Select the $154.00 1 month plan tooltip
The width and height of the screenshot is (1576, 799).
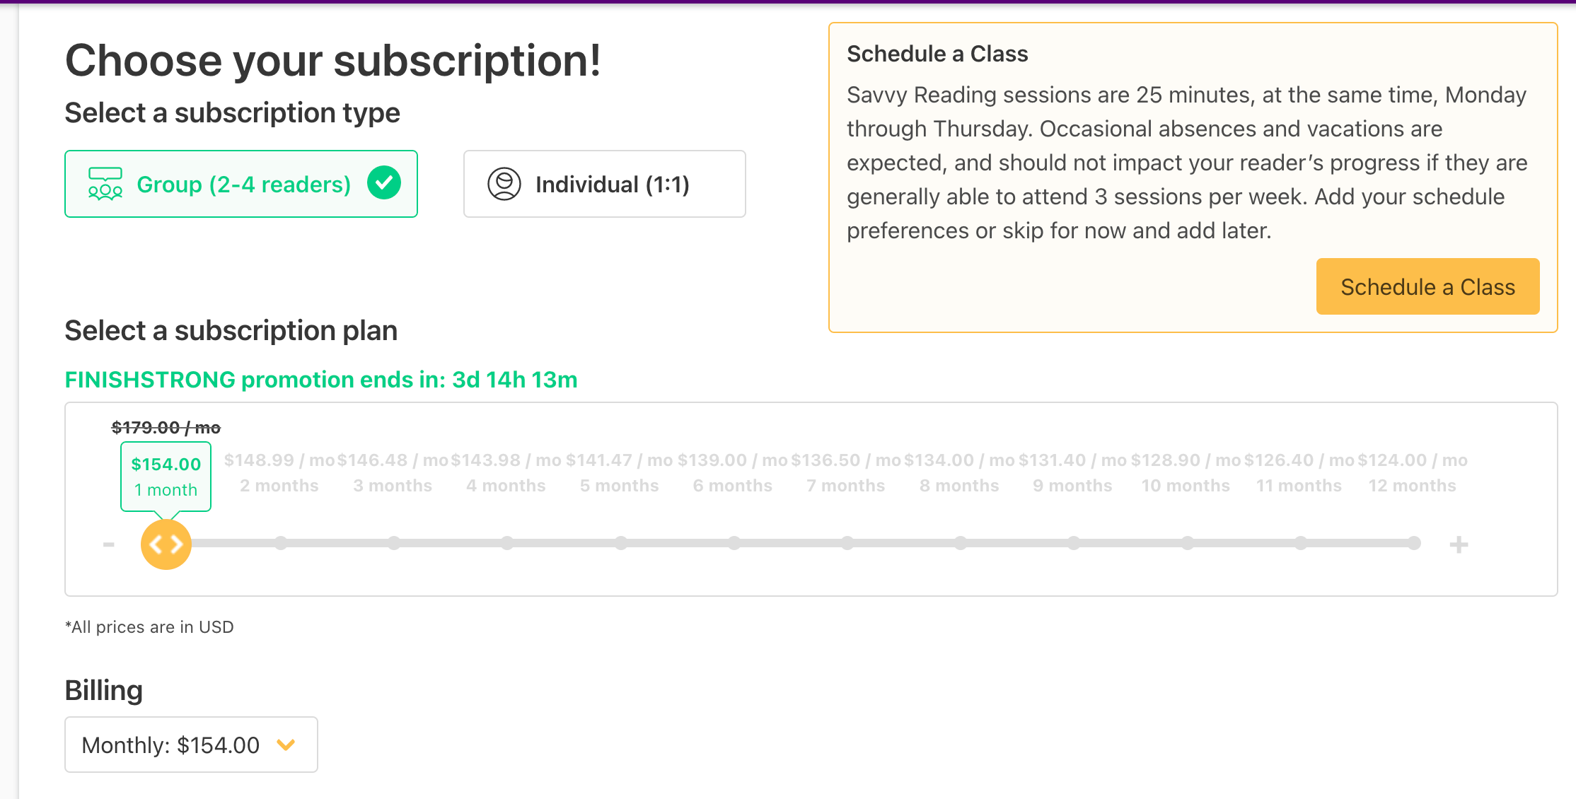pos(166,477)
